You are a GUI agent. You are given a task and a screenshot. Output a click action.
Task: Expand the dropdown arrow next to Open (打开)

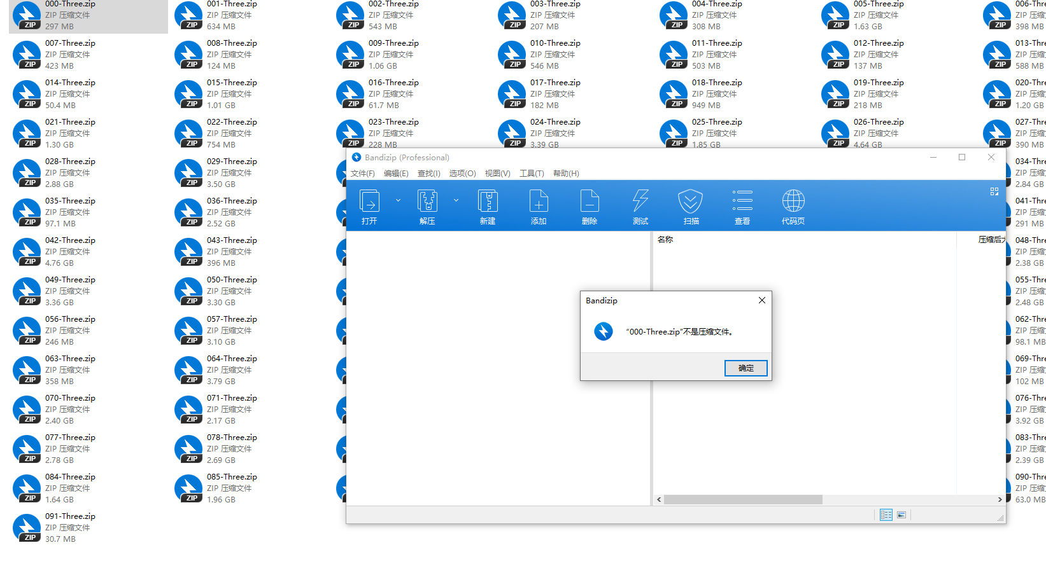[399, 200]
